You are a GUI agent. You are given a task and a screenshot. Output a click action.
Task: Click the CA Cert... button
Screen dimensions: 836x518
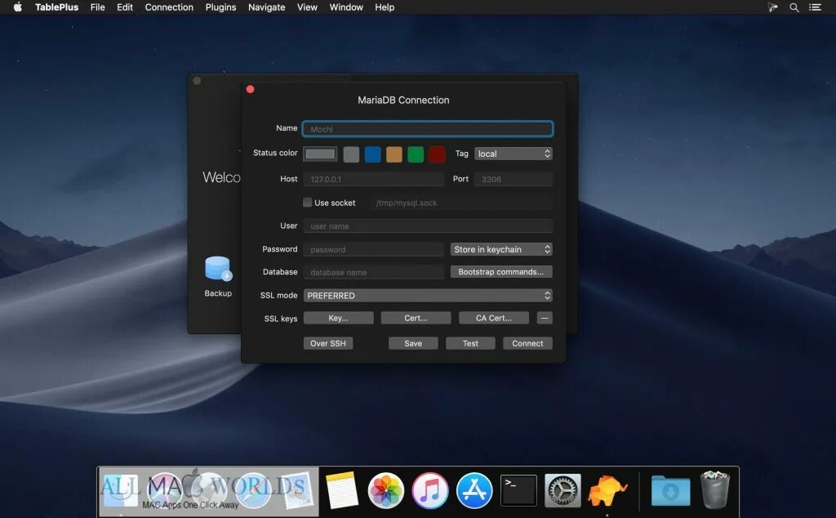pos(494,318)
